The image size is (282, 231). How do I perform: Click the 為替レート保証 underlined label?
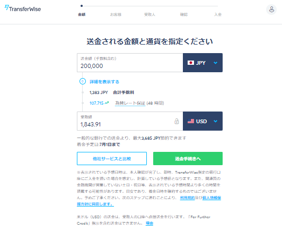tap(130, 103)
